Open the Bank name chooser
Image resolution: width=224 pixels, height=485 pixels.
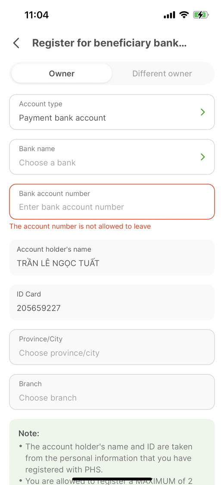(112, 157)
